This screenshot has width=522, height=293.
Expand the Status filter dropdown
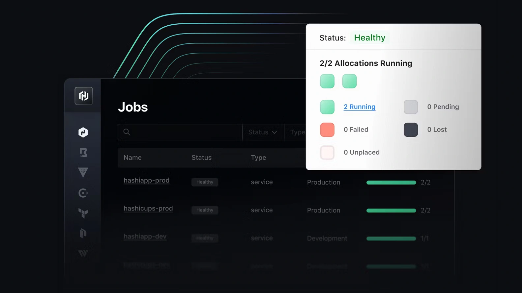(263, 132)
